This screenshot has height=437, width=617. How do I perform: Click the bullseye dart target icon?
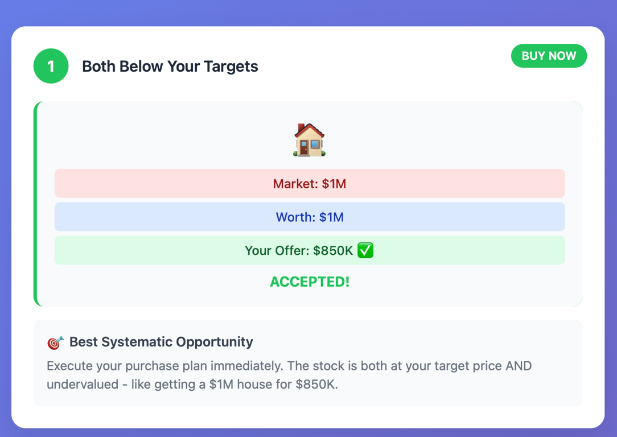pos(55,343)
